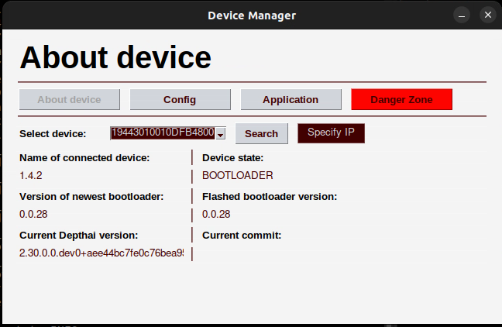Click the Depthai version string 2.30.0.0.dev0
The height and width of the screenshot is (327, 502).
[x=101, y=253]
